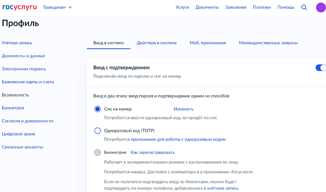Open Межведомственные запросы tab
The width and height of the screenshot is (326, 192).
point(268,43)
